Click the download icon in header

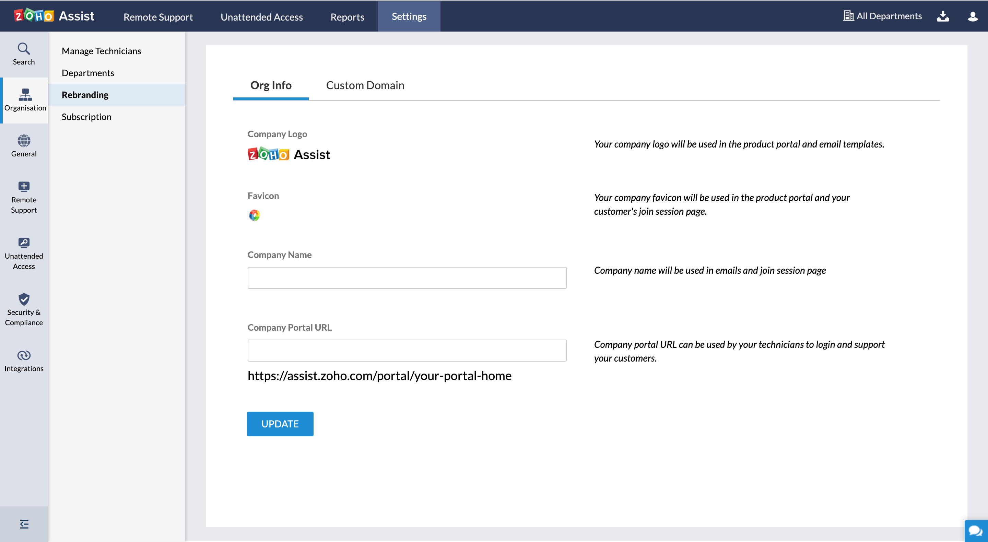(x=942, y=16)
